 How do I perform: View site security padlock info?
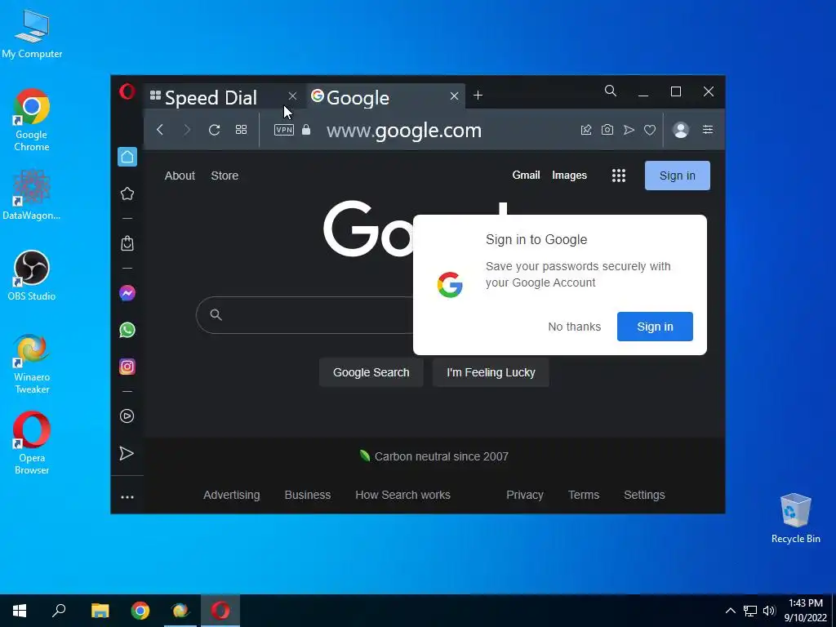point(306,130)
